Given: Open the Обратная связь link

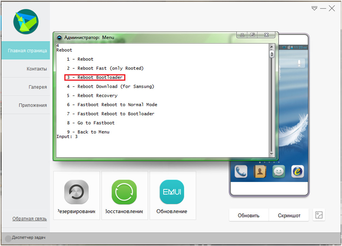Looking at the screenshot, I should 30,219.
